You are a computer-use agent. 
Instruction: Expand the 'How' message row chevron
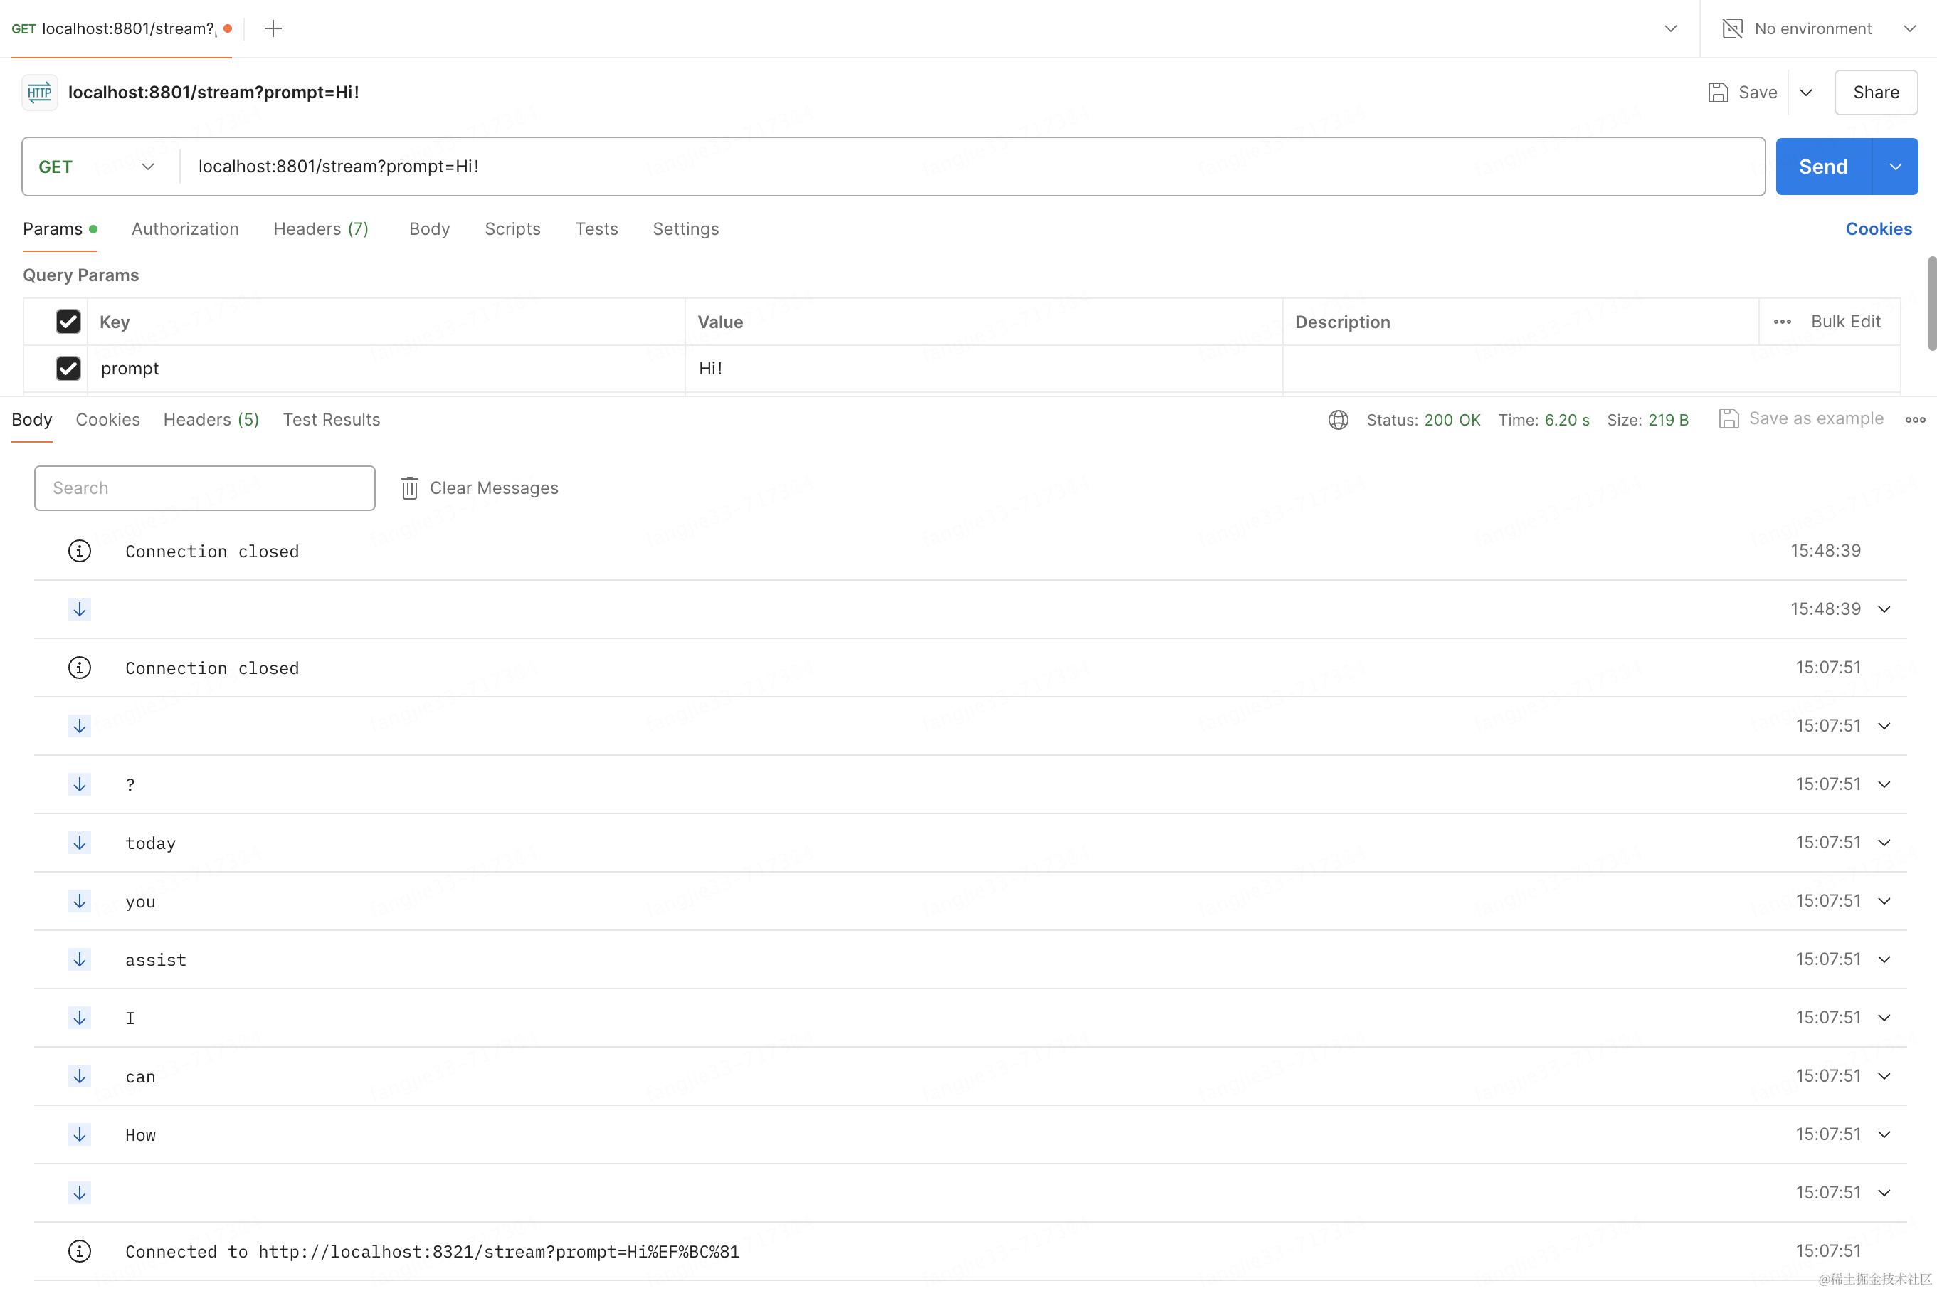1884,1134
